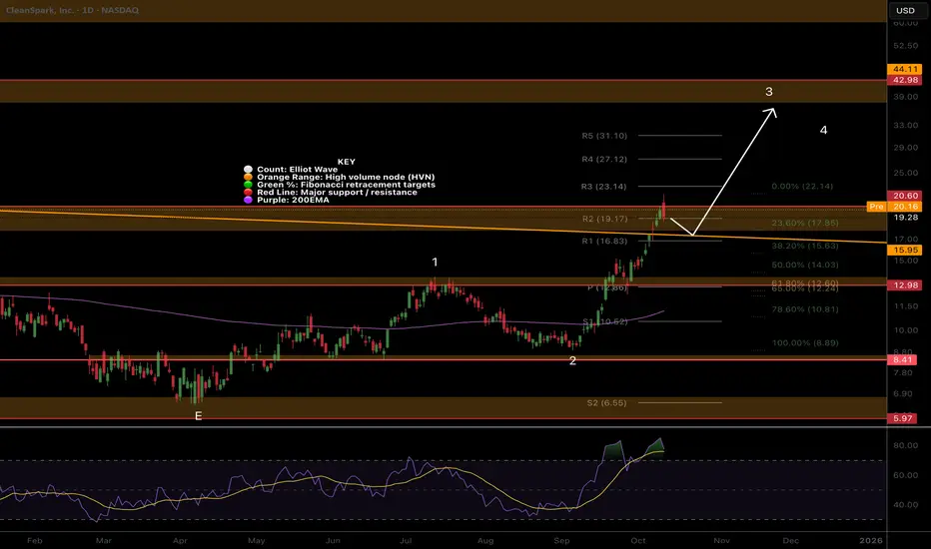Select the Elliott wave label 2

(x=572, y=361)
